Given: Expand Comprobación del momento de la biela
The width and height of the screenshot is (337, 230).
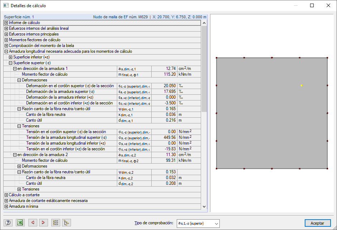Looking at the screenshot, I should click(x=6, y=46).
